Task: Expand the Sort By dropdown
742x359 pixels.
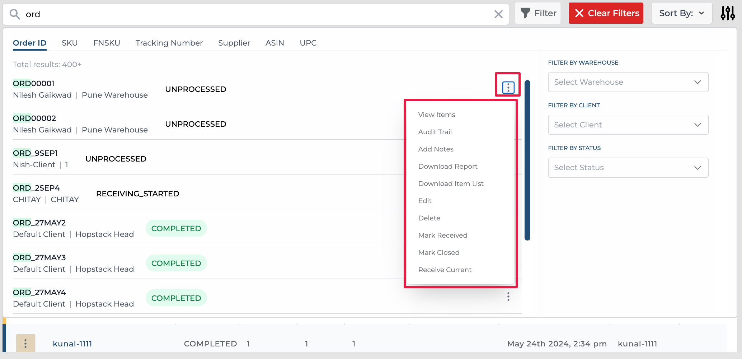Action: coord(681,13)
